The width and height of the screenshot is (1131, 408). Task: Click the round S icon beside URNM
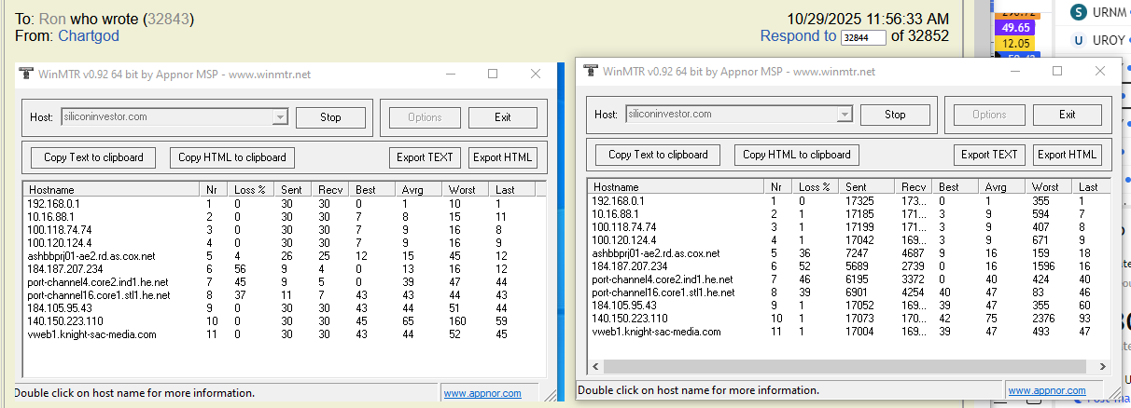(x=1079, y=11)
